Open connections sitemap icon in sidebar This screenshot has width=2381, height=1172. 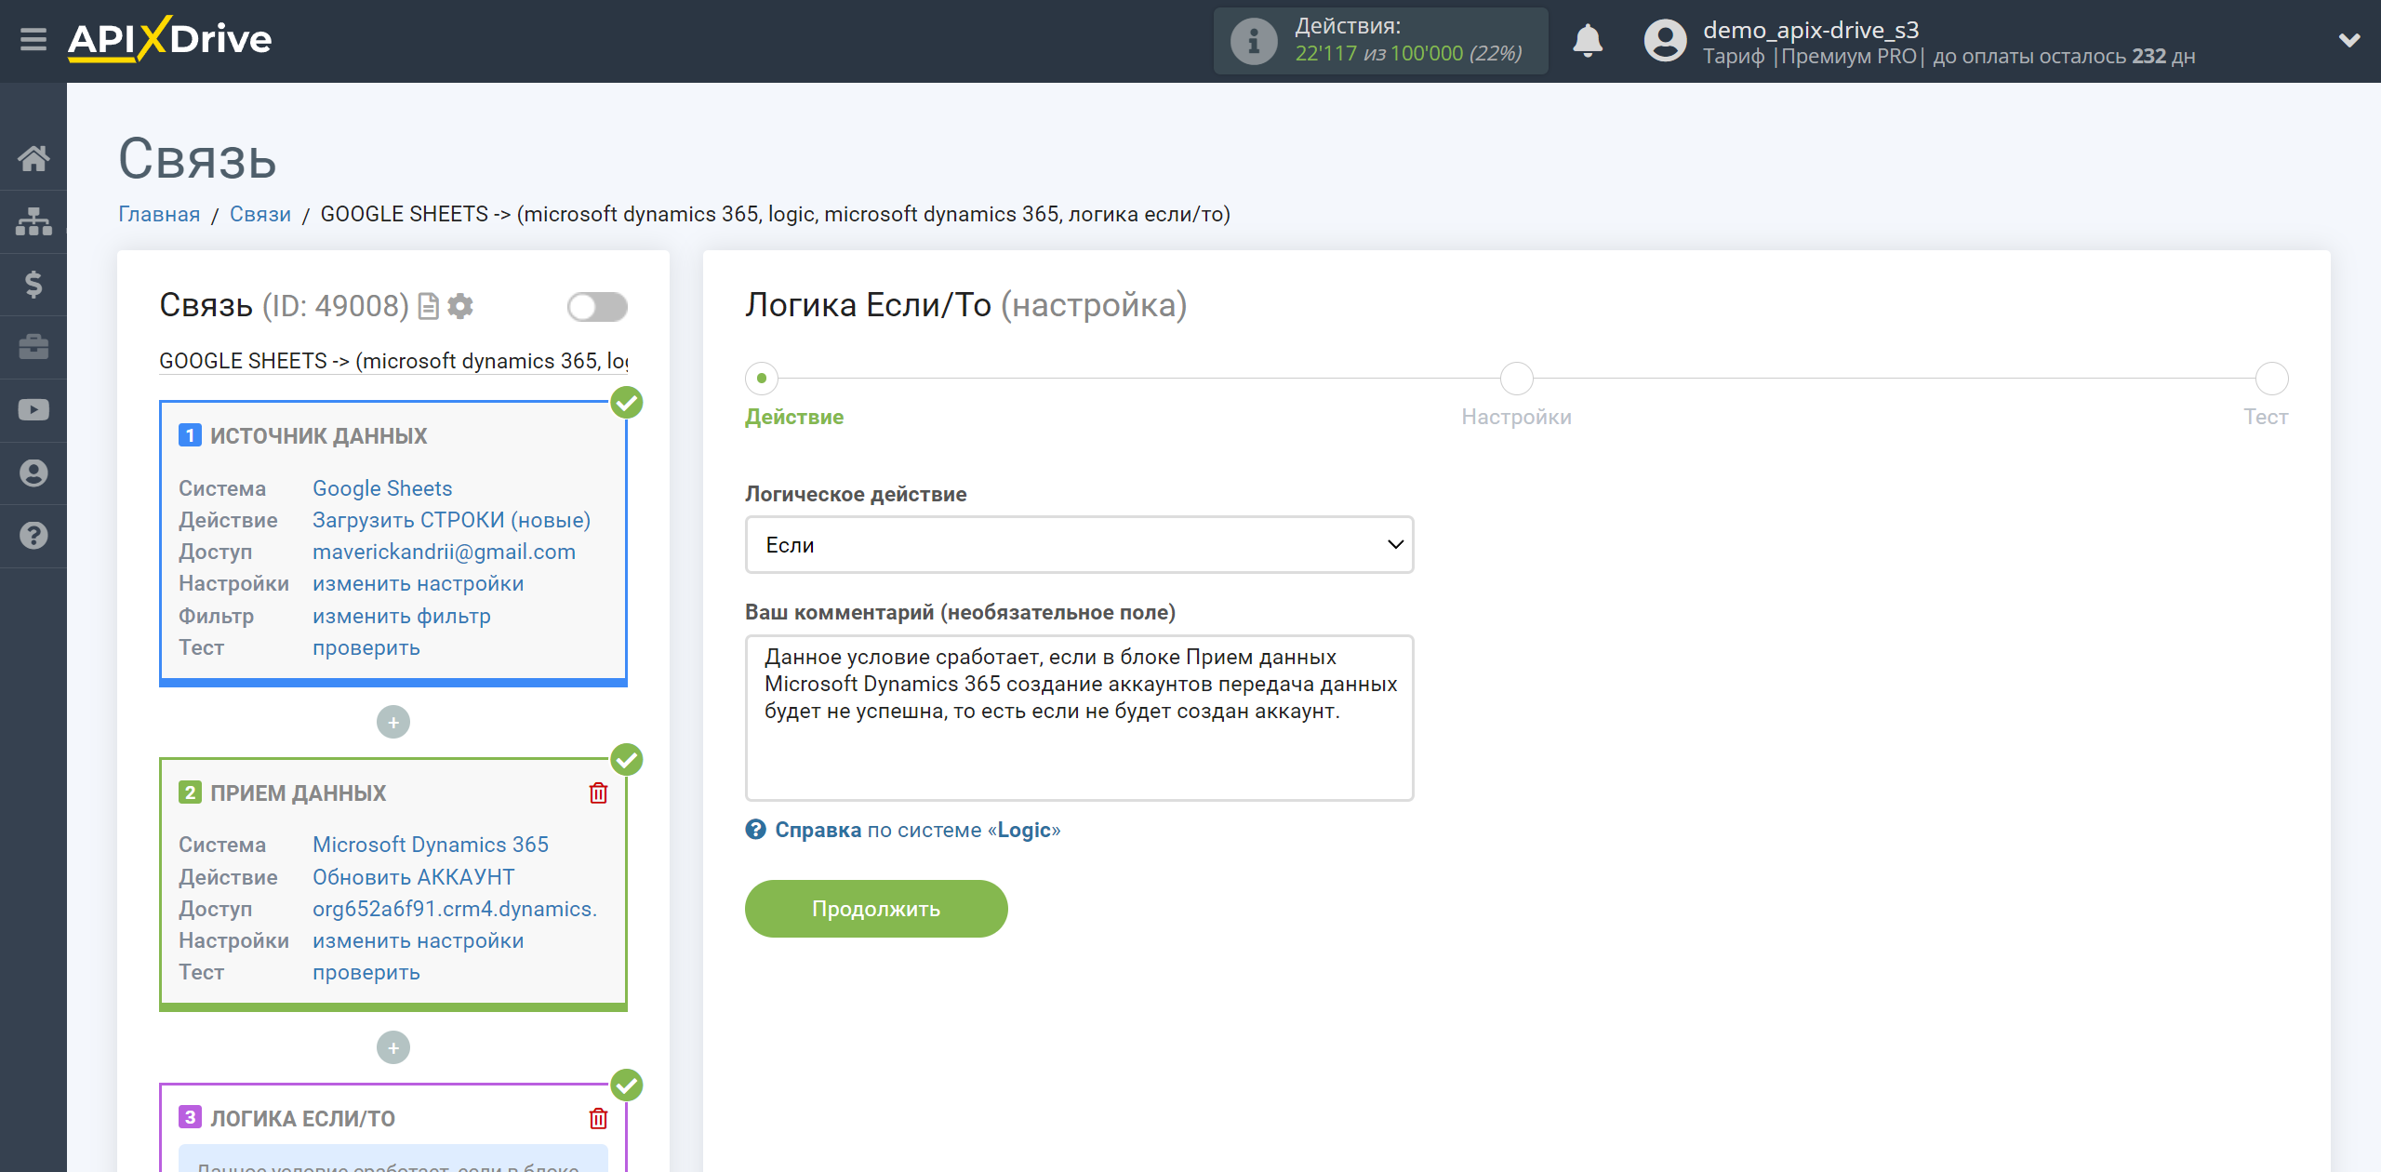tap(33, 221)
